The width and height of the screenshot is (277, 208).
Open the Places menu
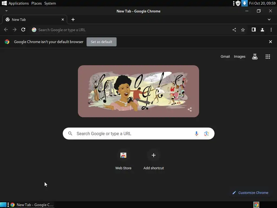click(x=37, y=3)
